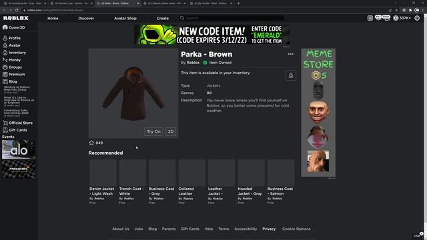Open the Blog footer link

(153, 229)
